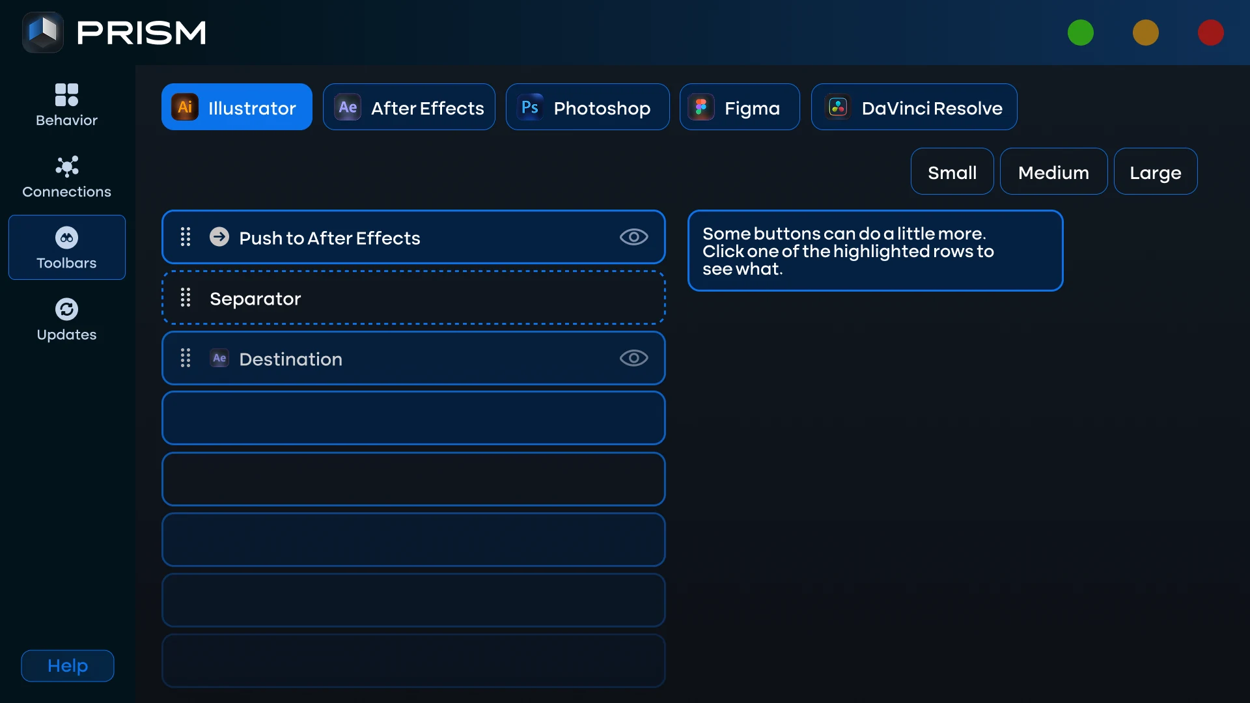Screen dimensions: 1250x703
Task: Toggle visibility of Destination row
Action: [633, 358]
